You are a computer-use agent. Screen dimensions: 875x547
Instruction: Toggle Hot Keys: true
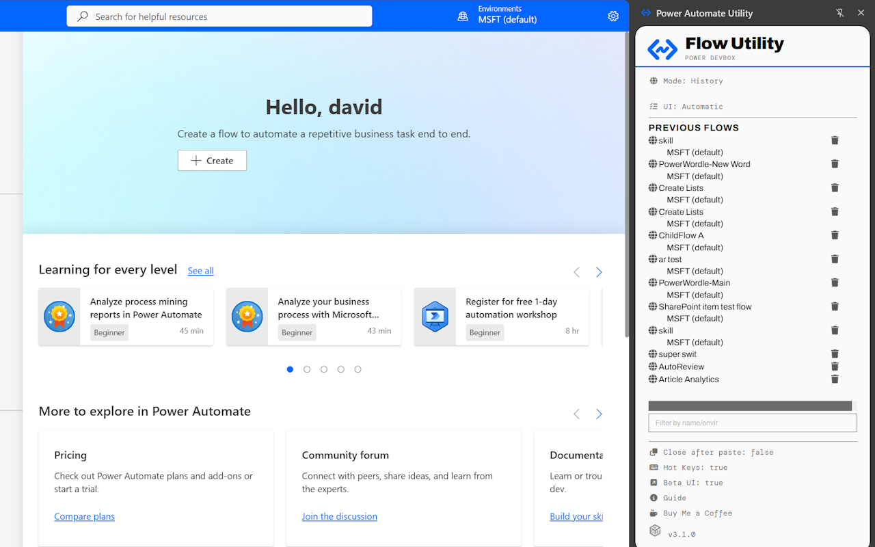(688, 468)
